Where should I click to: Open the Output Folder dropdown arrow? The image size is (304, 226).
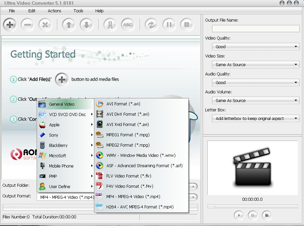(193, 186)
